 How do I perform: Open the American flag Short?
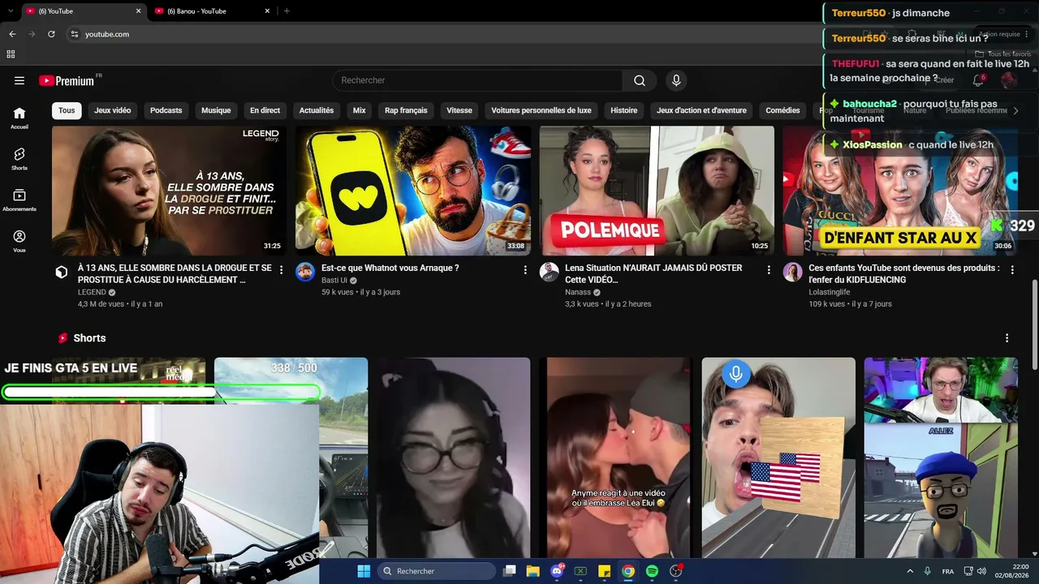(x=778, y=458)
